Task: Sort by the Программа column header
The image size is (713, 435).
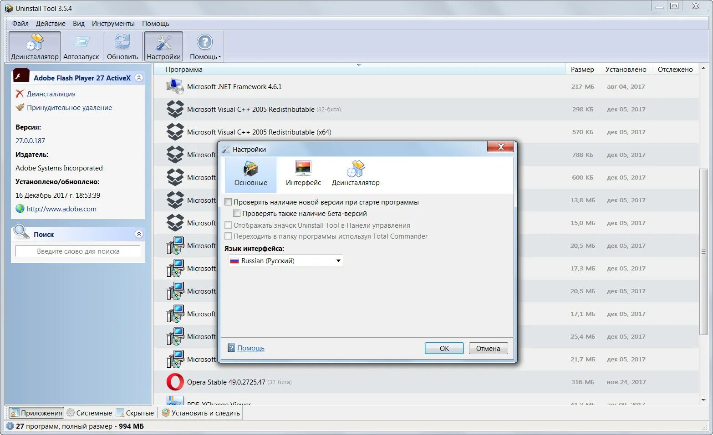Action: (x=359, y=69)
